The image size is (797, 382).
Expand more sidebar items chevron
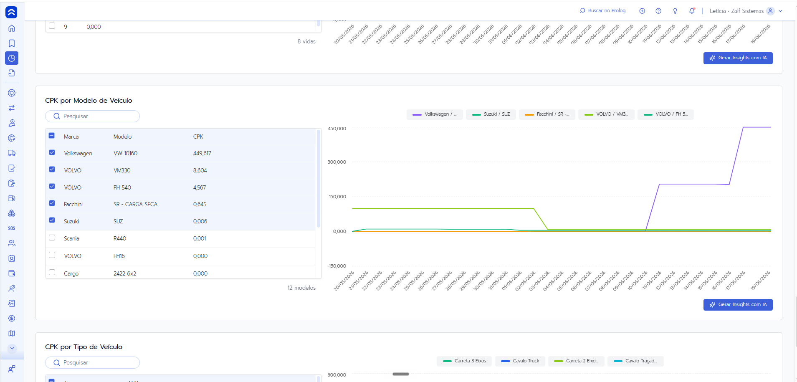[x=12, y=348]
